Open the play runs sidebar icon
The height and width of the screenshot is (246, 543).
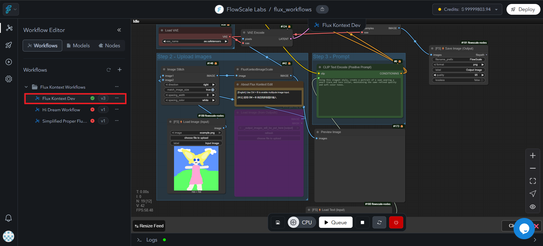(9, 62)
